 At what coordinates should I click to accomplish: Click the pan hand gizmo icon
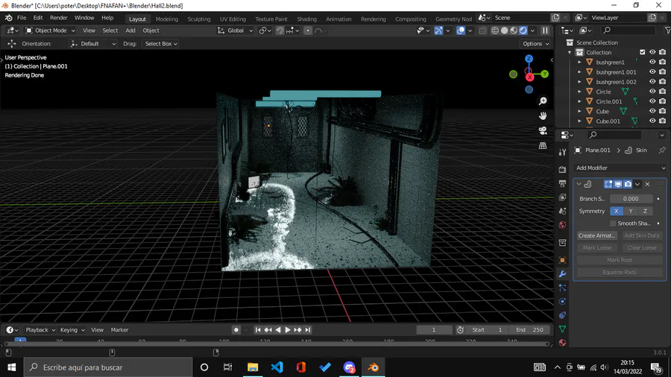pos(543,115)
